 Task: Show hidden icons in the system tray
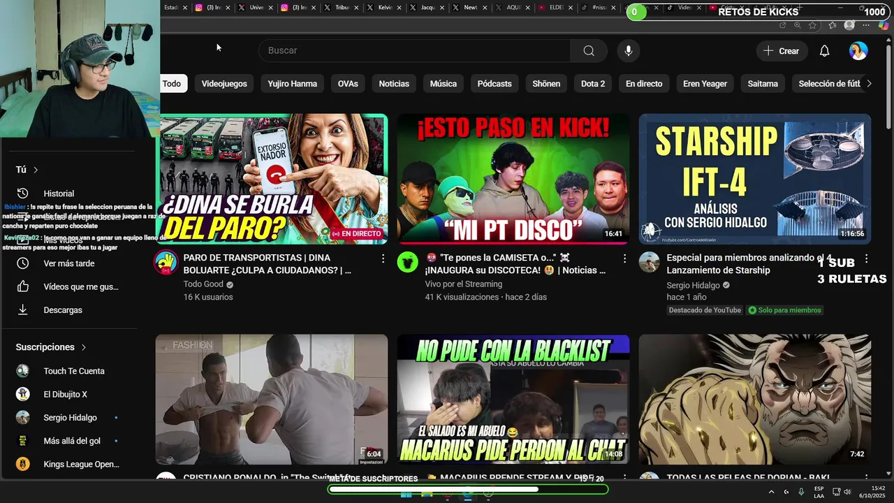point(771,492)
